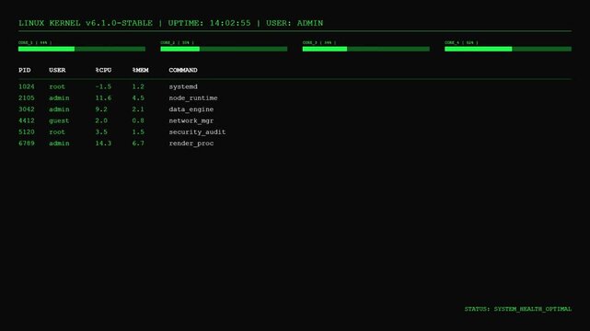This screenshot has height=331, width=590.
Task: Click the %CPU value 3.5 for security_audit
Action: (x=101, y=131)
